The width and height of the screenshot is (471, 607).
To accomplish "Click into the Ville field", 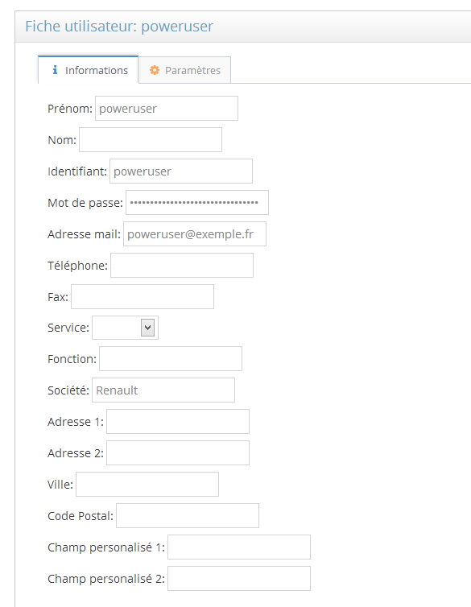I will pos(147,484).
